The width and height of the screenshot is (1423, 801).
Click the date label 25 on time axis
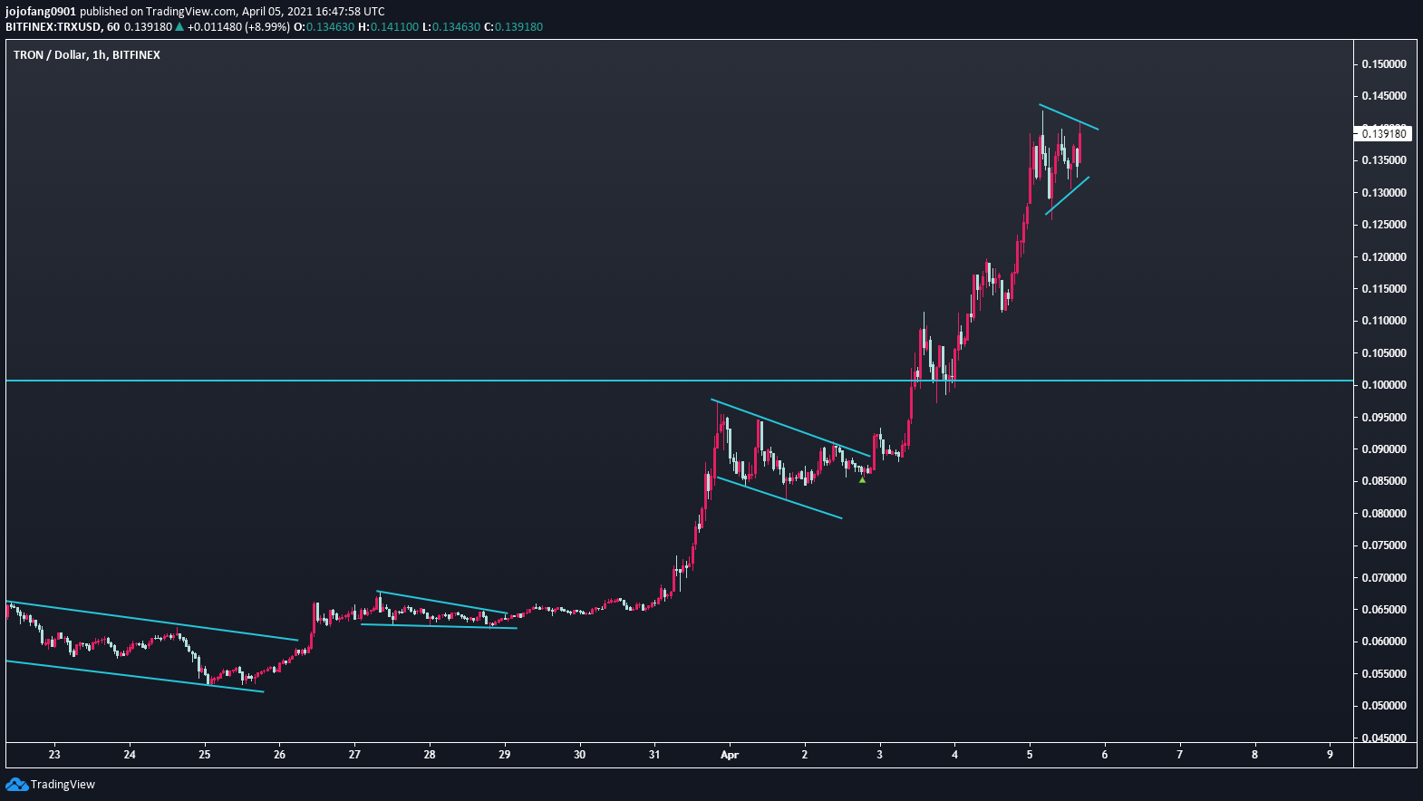tap(205, 755)
